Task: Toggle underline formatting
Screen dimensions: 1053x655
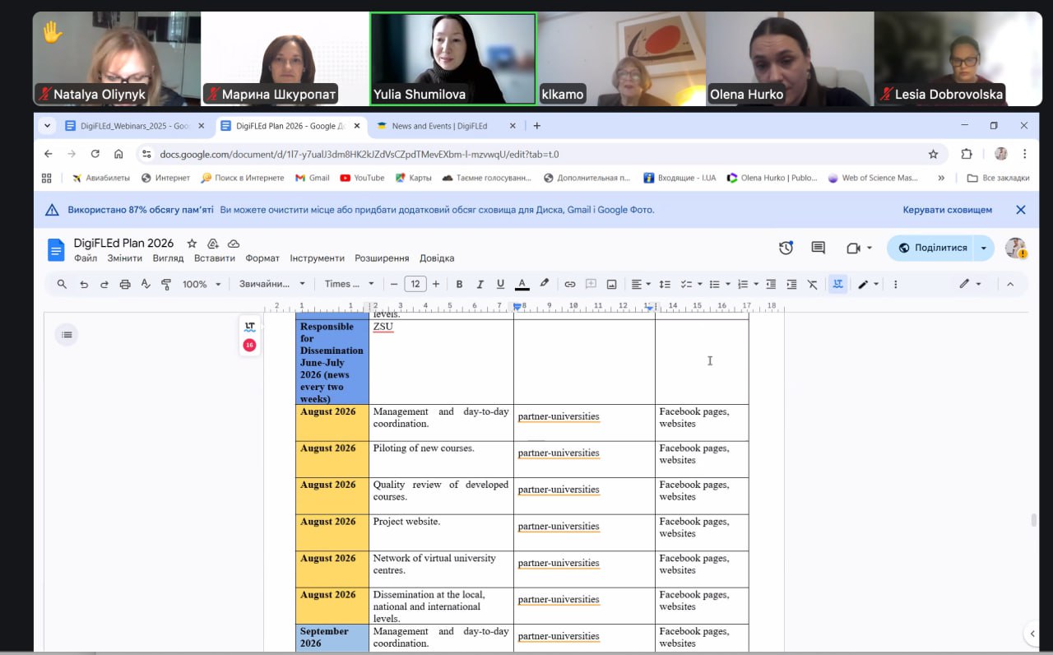Action: coord(500,284)
